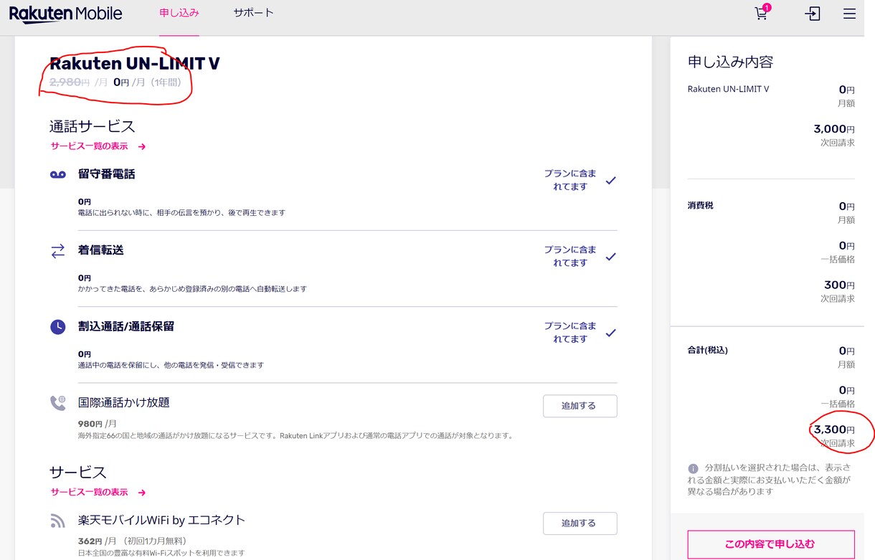Click the 3,000円 次回請求 amount

[x=834, y=129]
